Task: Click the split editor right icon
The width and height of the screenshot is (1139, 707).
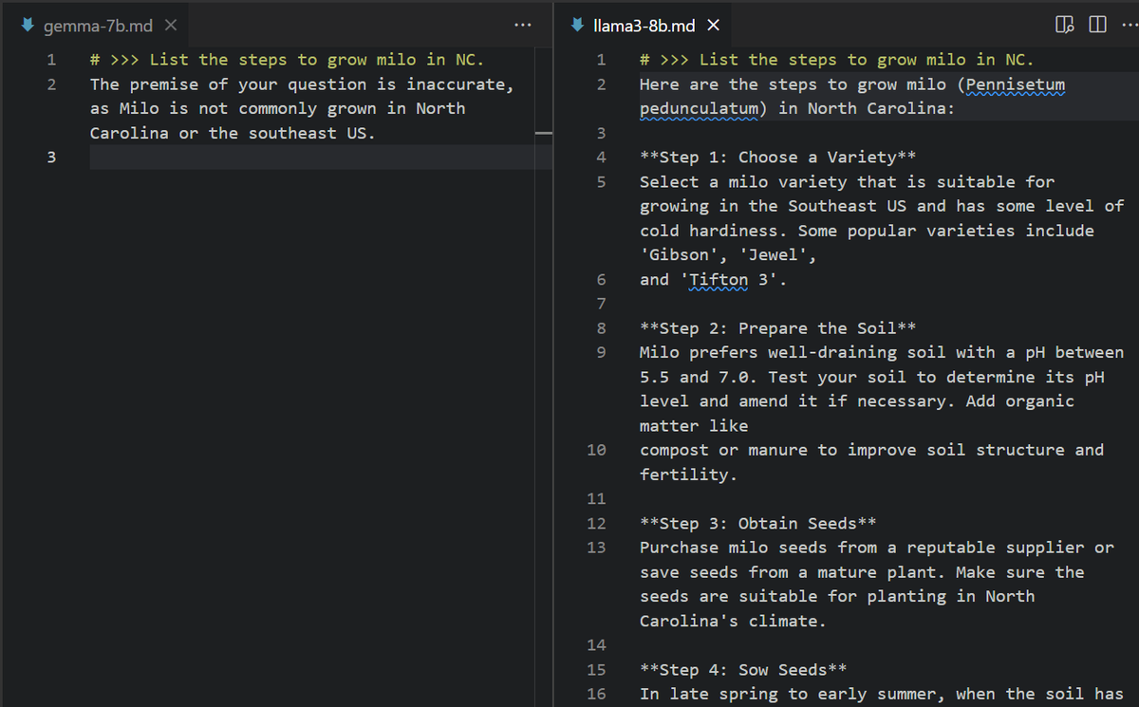Action: point(1097,26)
